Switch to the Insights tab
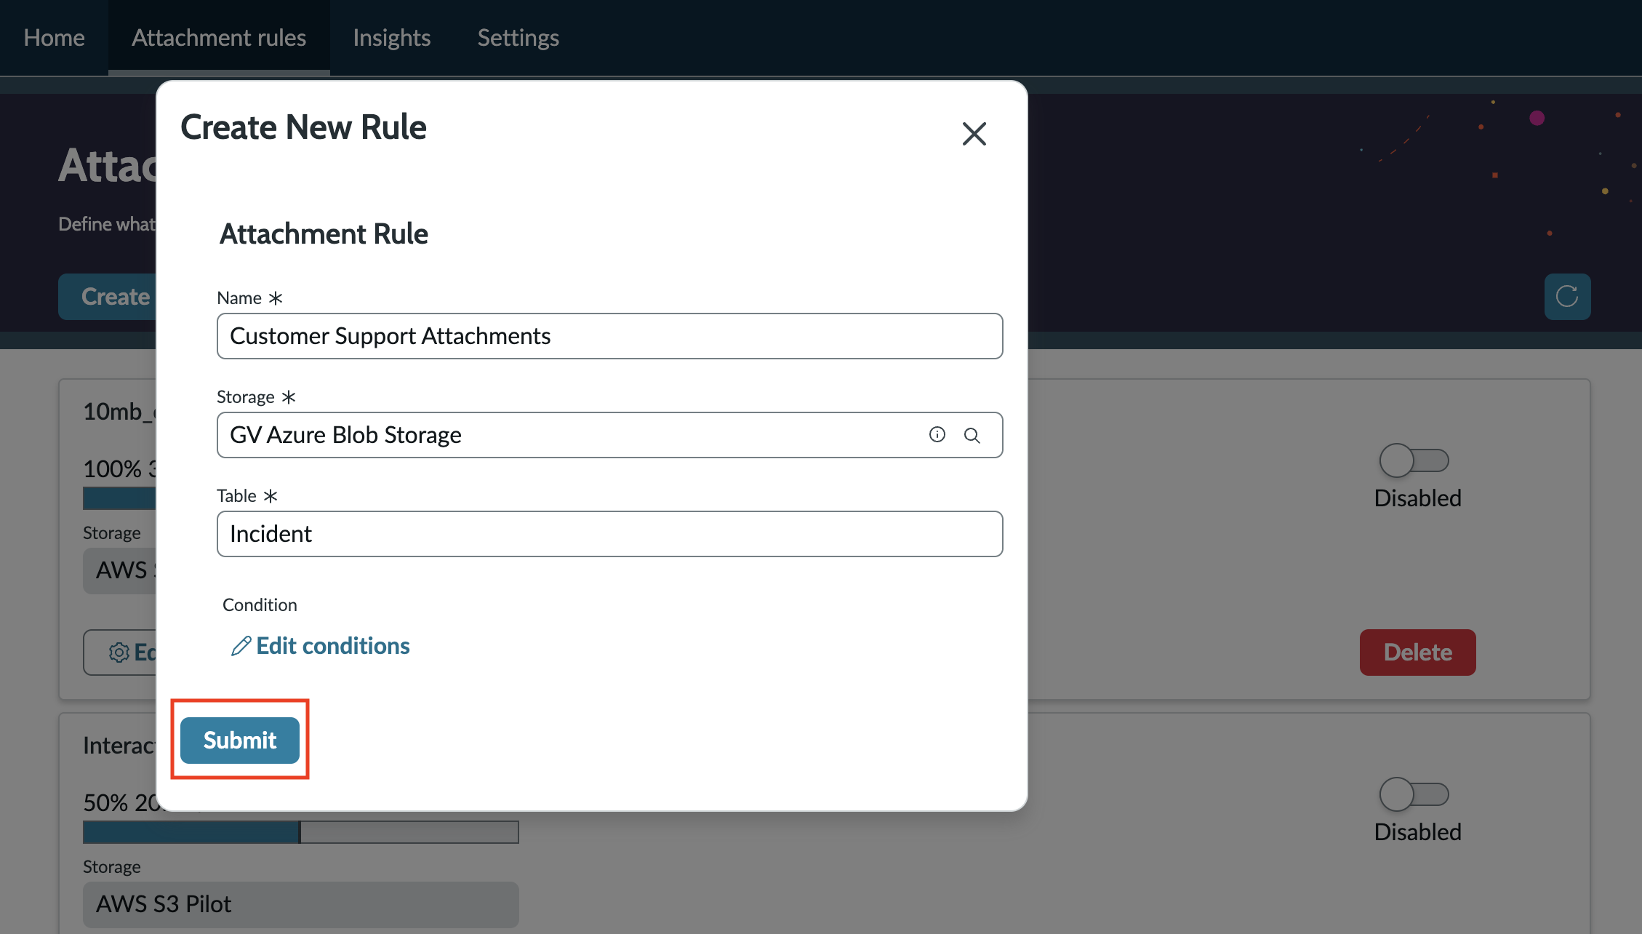Screen dimensions: 1642x934 point(392,38)
